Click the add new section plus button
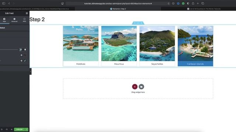This screenshot has height=132, width=236. (x=135, y=87)
